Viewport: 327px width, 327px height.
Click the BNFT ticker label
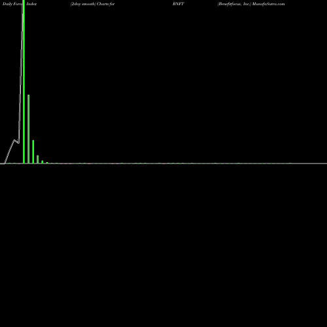[x=179, y=4]
